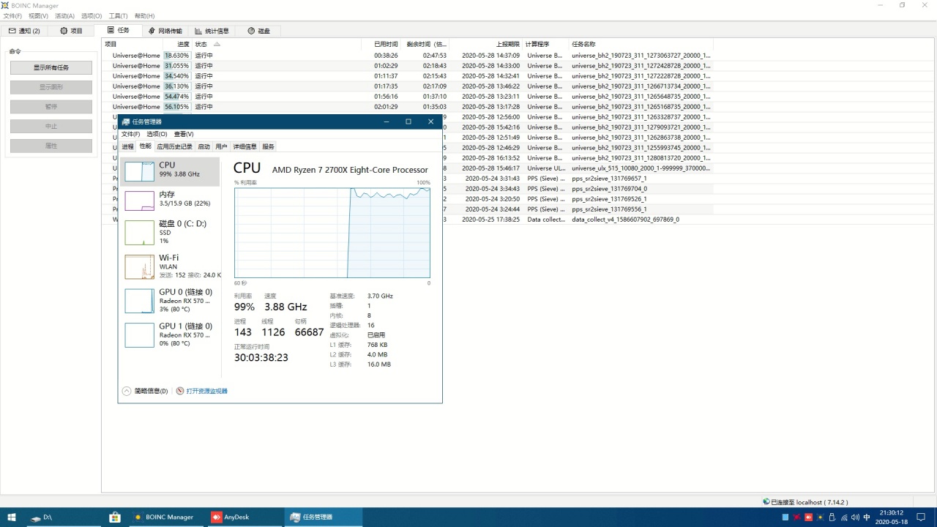Image resolution: width=937 pixels, height=527 pixels.
Task: Click the AnyDesk icon in the system tray
Action: pyautogui.click(x=808, y=517)
